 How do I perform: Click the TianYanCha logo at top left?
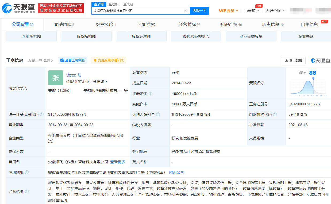coord(18,8)
